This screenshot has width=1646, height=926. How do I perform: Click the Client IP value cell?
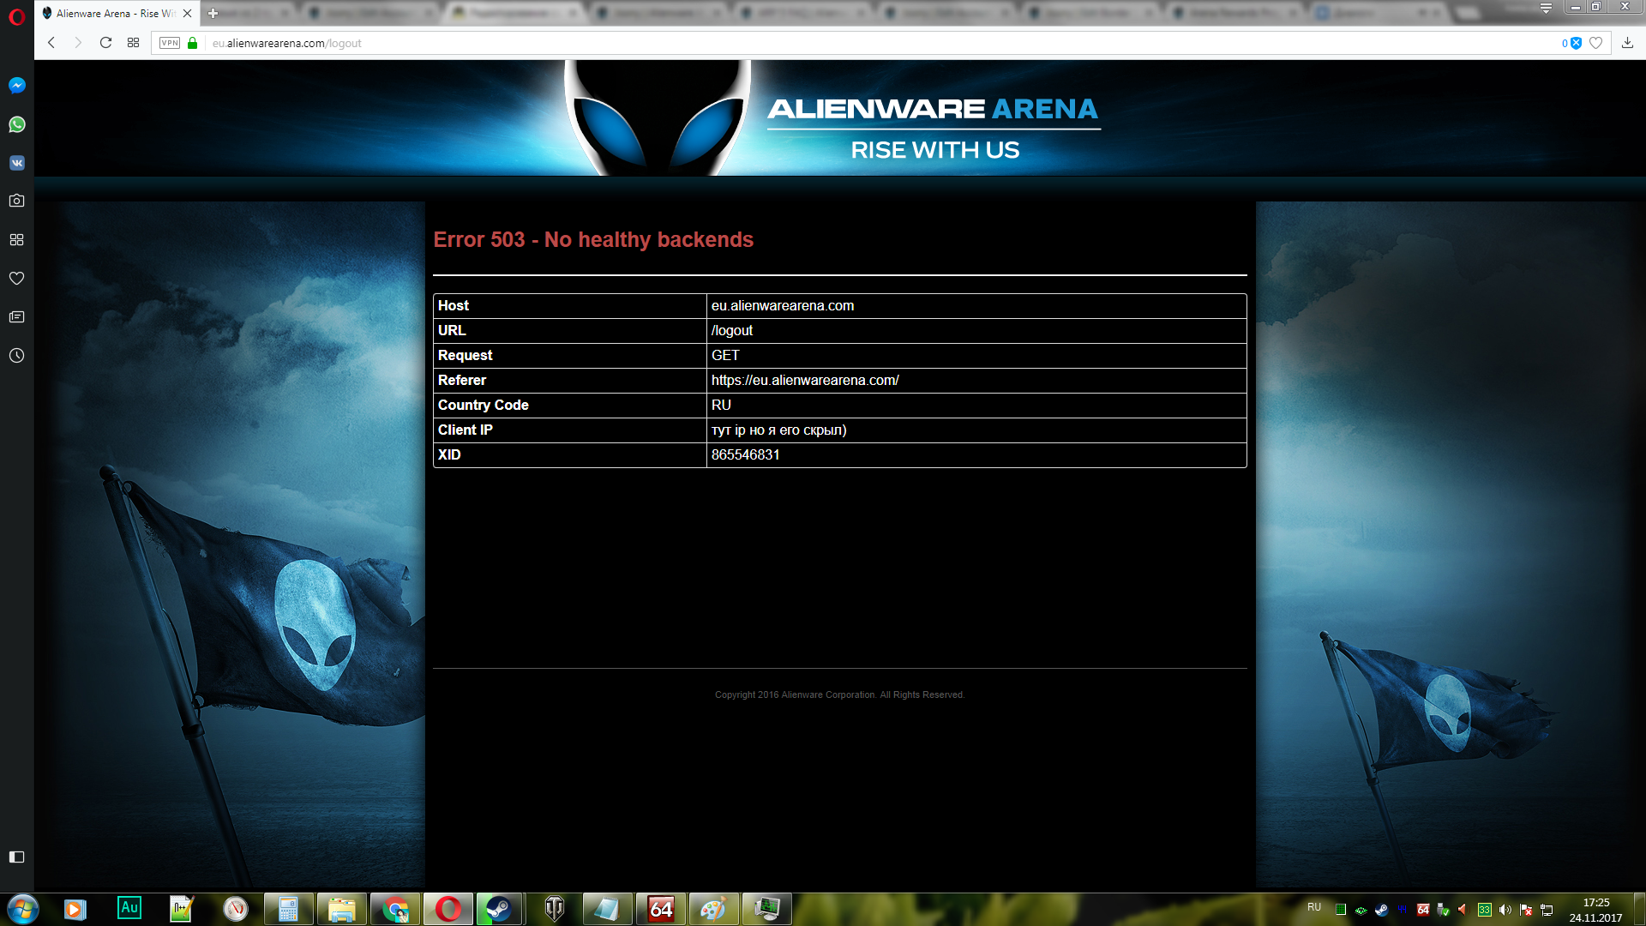tap(976, 430)
